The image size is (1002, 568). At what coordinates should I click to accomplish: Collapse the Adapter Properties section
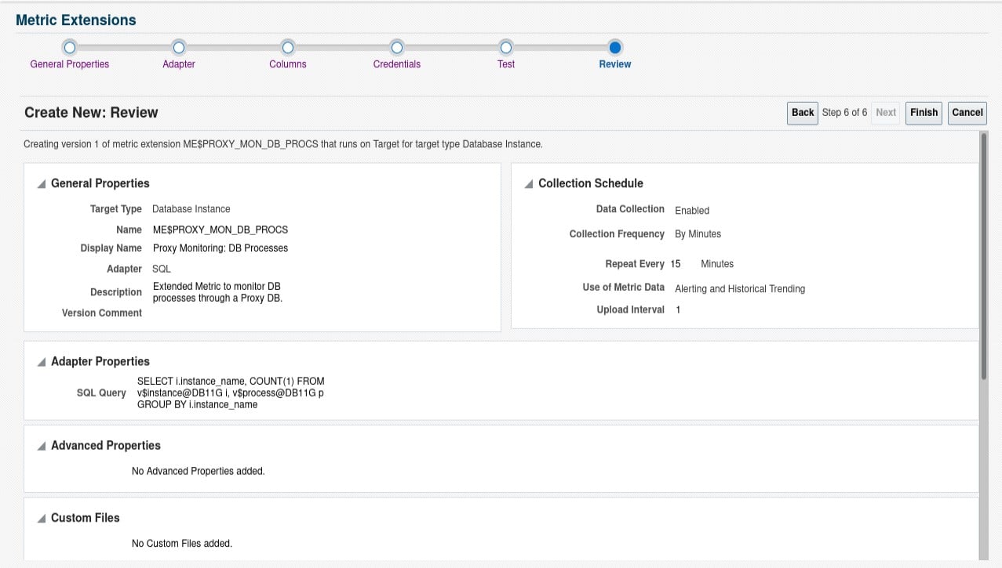point(40,361)
